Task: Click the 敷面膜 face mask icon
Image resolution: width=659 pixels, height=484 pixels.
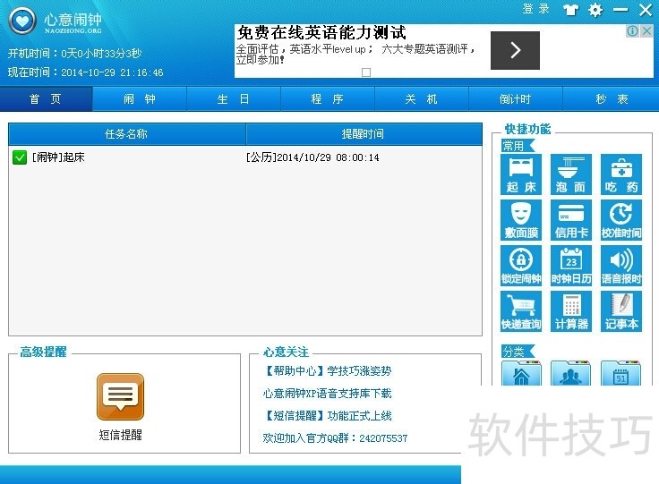Action: 521,220
